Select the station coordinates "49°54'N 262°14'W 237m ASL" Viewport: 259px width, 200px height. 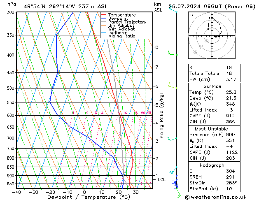pos(65,7)
